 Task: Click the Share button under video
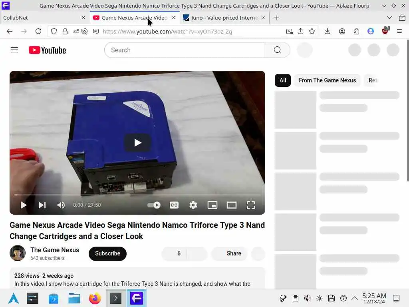pyautogui.click(x=229, y=253)
